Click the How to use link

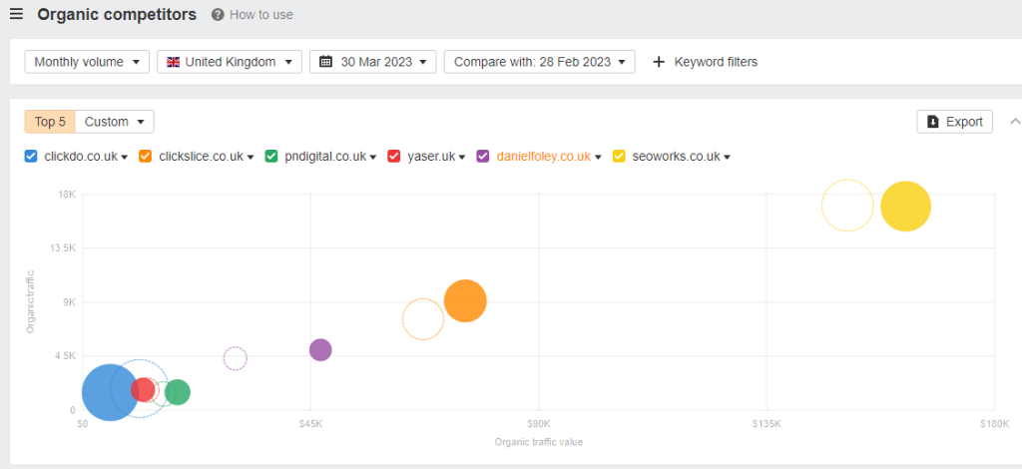[261, 15]
